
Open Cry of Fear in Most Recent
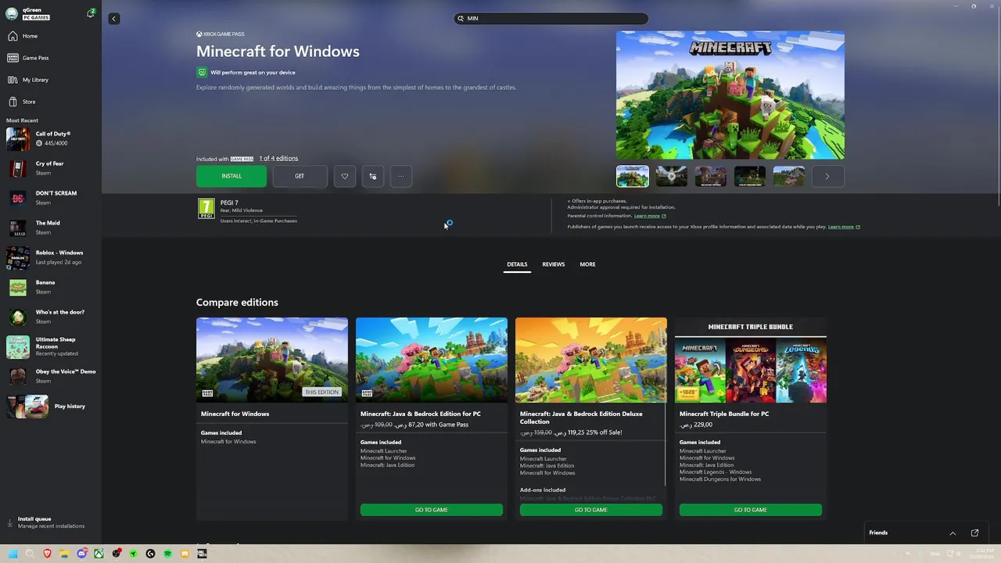(x=51, y=168)
